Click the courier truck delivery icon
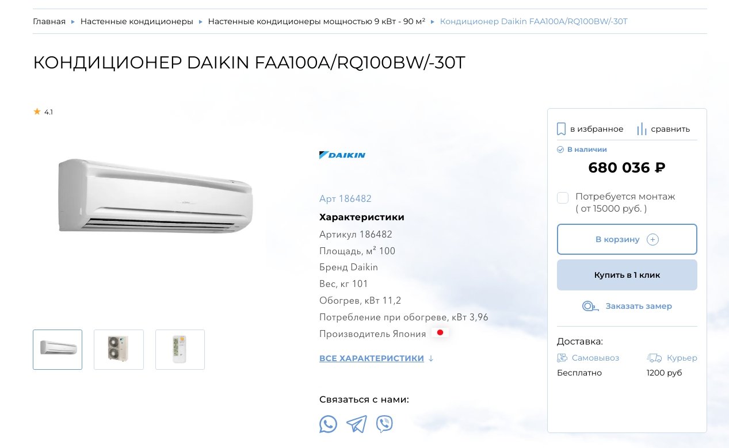 (x=654, y=358)
